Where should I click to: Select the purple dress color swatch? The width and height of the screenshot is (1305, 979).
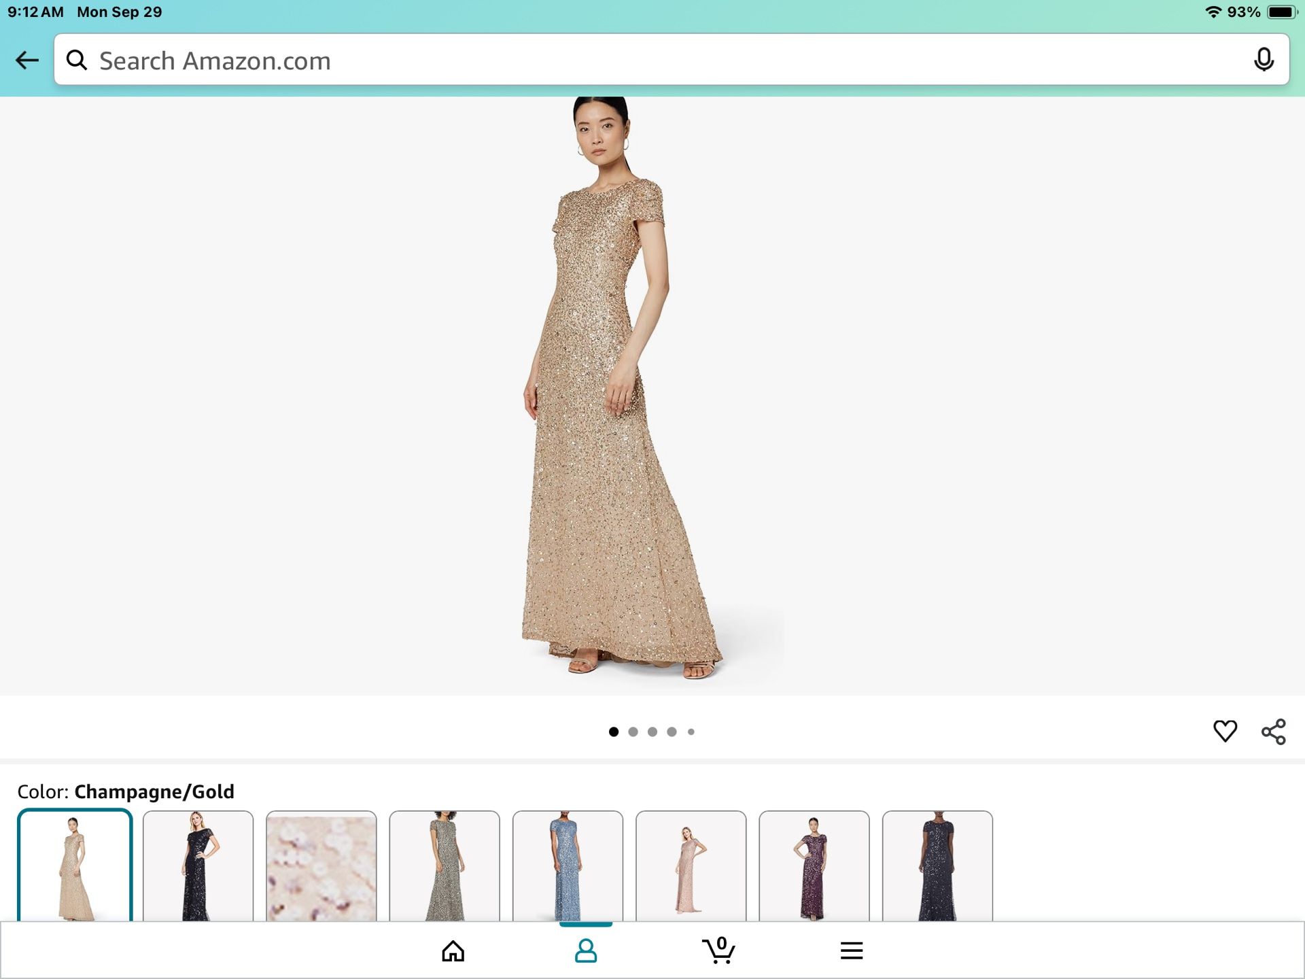tap(814, 865)
